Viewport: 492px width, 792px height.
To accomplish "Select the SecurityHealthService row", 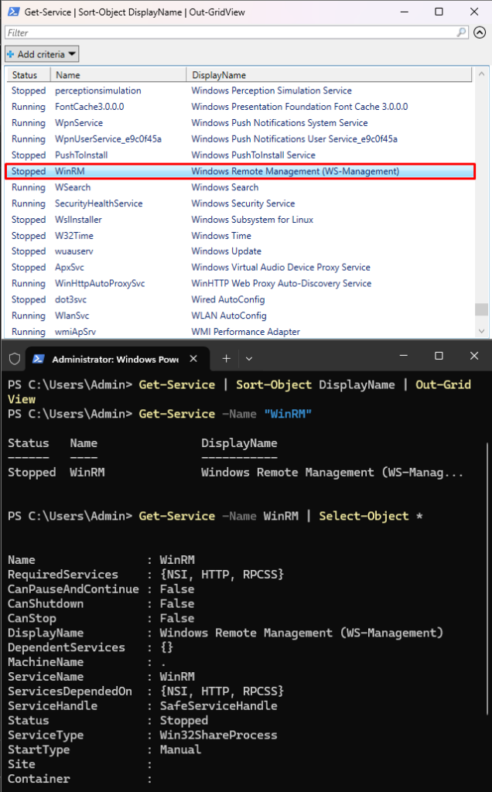I will 240,203.
